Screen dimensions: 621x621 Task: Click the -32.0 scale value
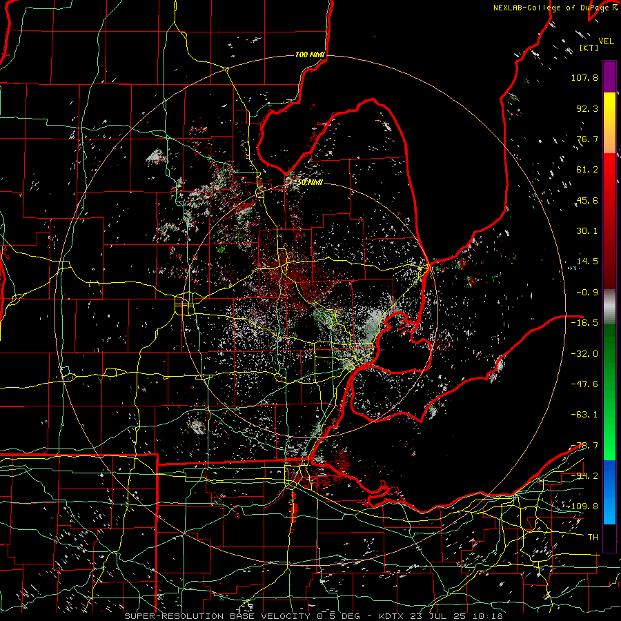click(x=584, y=354)
